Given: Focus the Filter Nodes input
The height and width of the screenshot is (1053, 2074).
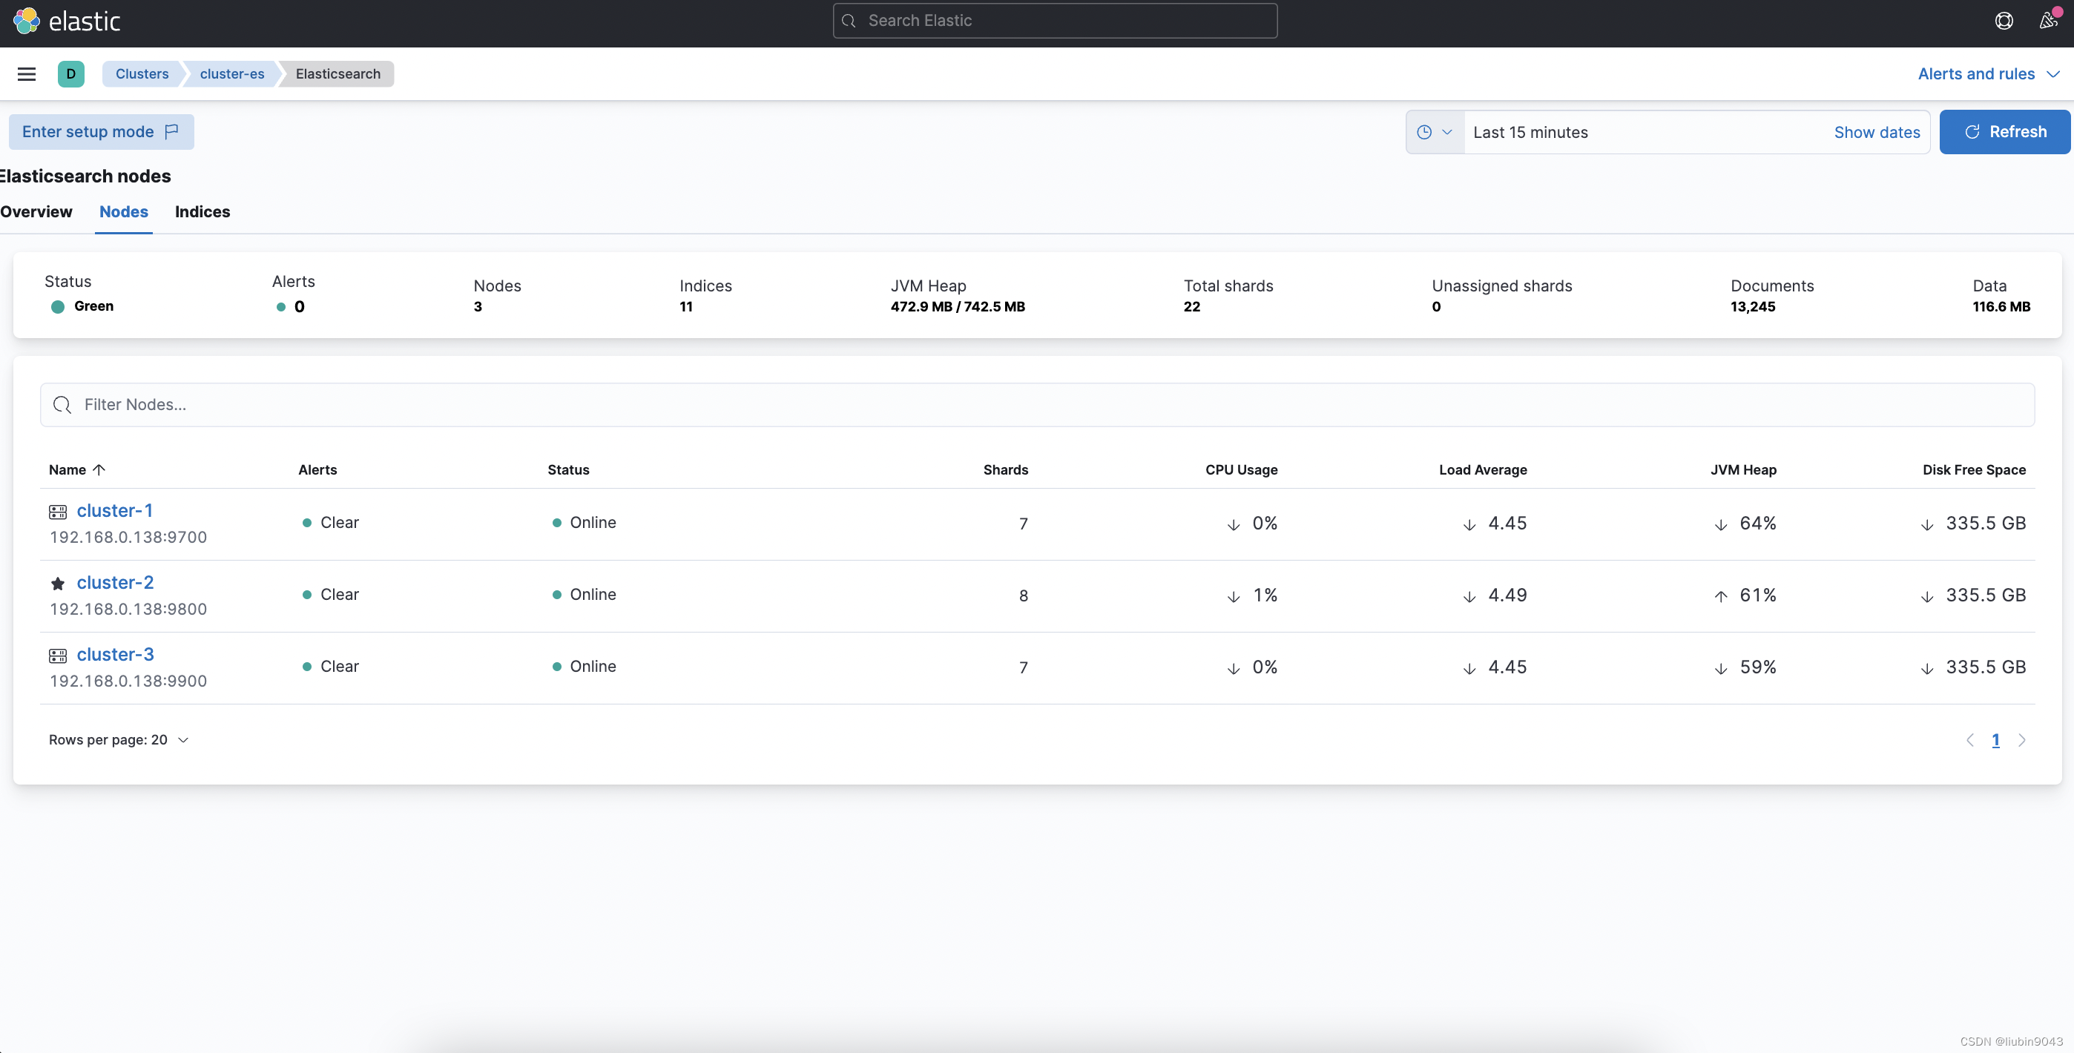Looking at the screenshot, I should tap(1037, 405).
